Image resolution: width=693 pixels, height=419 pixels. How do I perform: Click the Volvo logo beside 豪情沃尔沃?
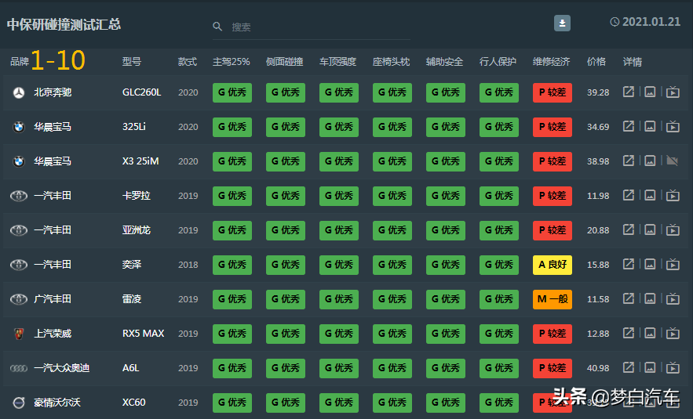[x=19, y=403]
